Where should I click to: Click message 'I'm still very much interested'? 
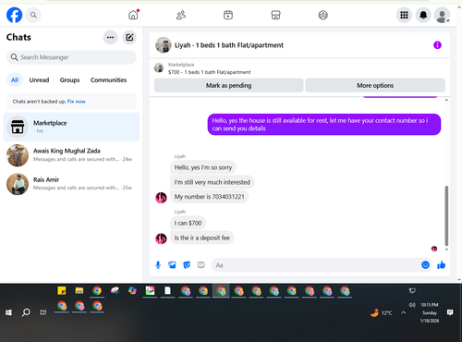coord(213,182)
